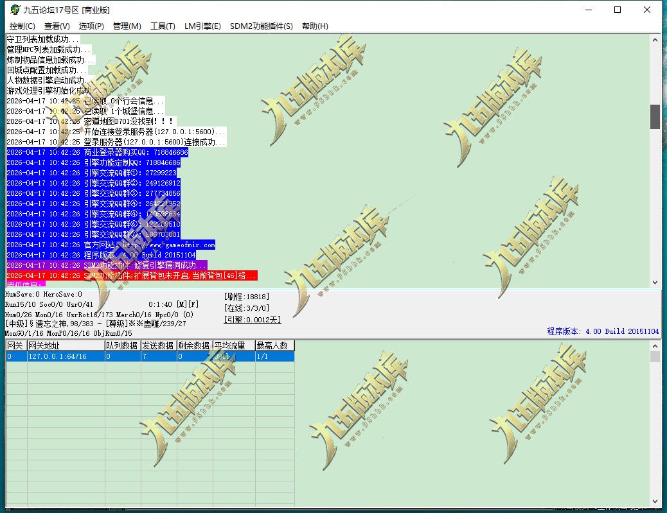Click the gateway list scroll up arrow
Viewport: 667px width, 513px height.
point(655,346)
